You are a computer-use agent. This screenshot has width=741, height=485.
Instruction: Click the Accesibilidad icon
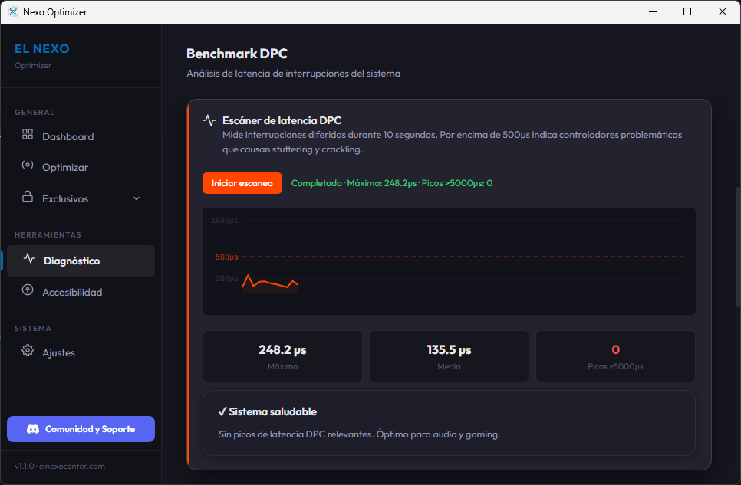point(27,292)
